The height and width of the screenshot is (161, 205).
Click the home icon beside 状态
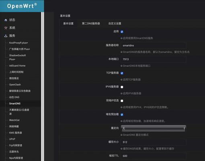point(6,20)
